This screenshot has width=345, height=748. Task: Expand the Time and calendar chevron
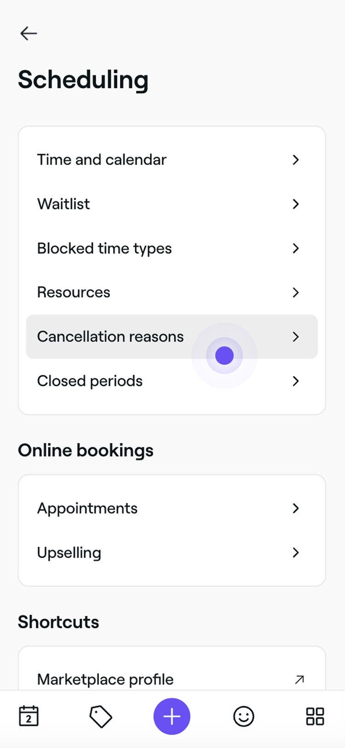296,160
